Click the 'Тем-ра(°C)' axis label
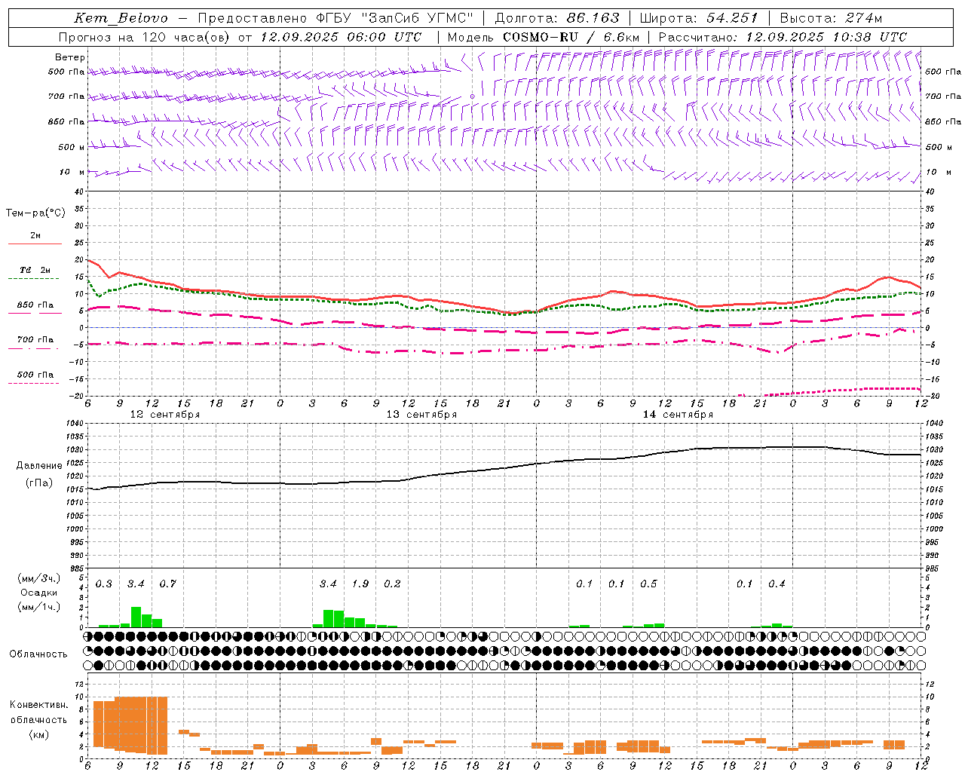Image resolution: width=965 pixels, height=772 pixels. click(35, 213)
